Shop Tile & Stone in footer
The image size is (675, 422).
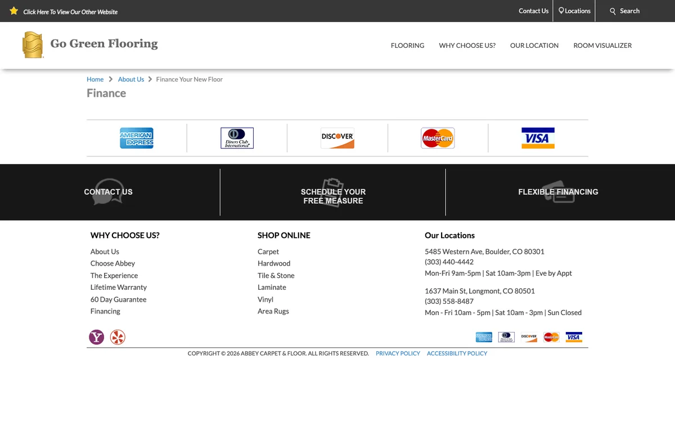tap(276, 276)
